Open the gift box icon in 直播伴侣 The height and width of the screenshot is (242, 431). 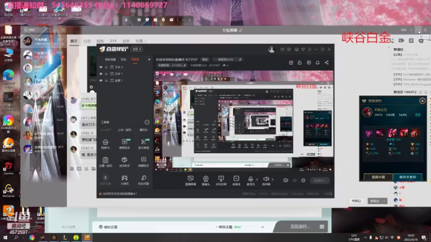291,62
